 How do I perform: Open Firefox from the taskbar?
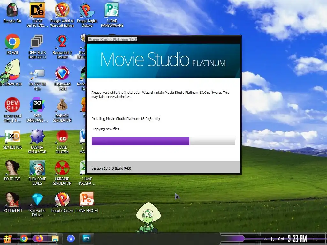click(39, 239)
